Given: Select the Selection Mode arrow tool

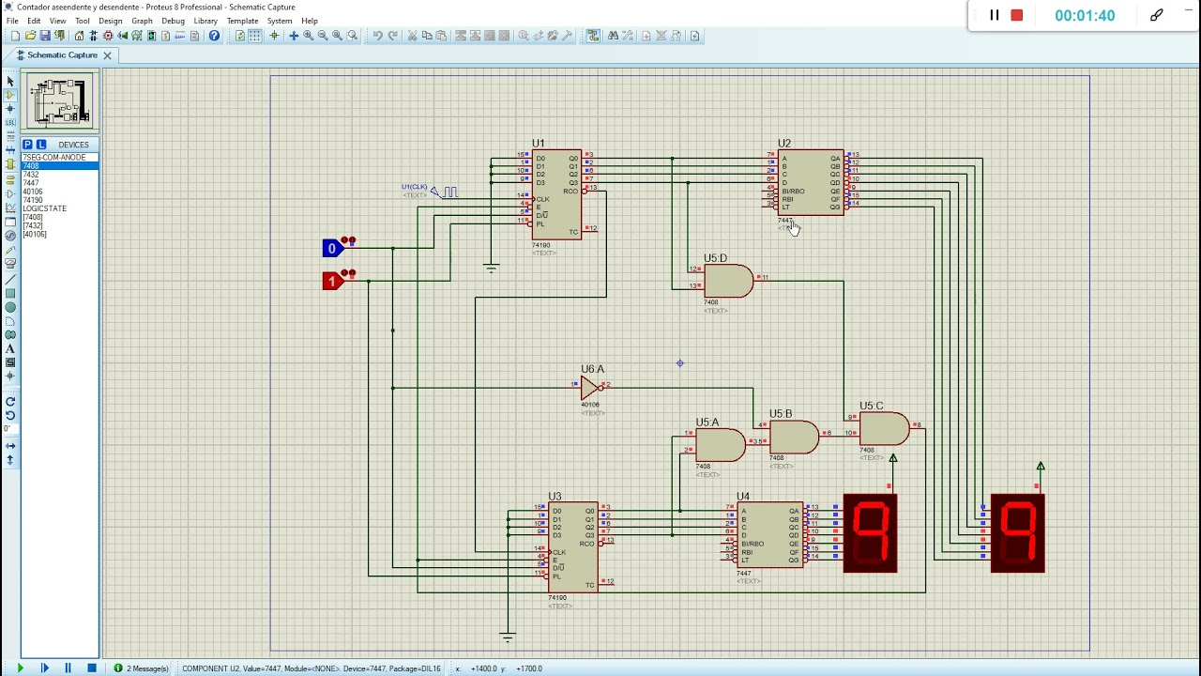Looking at the screenshot, I should point(10,82).
